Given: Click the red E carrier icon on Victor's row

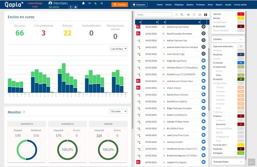Looking at the screenshot, I should pyautogui.click(x=138, y=88).
